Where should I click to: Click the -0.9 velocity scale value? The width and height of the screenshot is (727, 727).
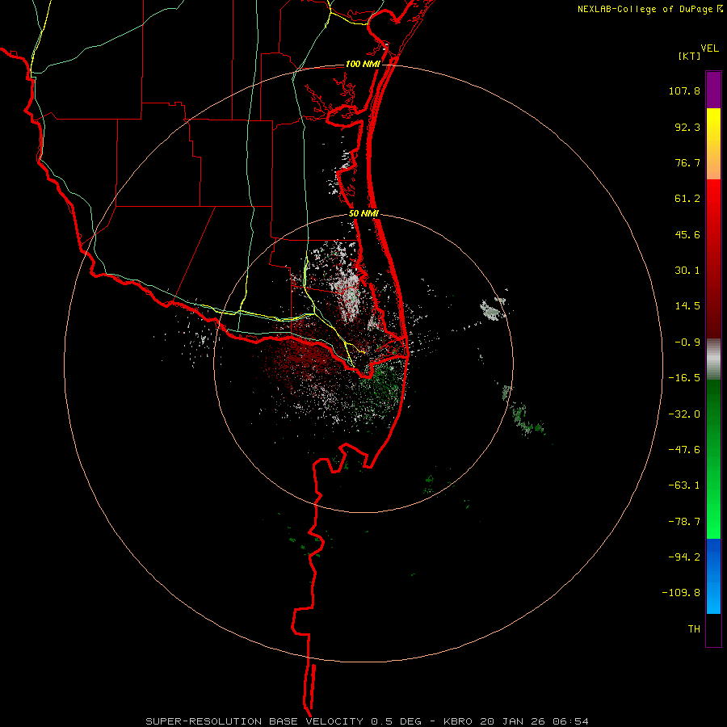[687, 342]
